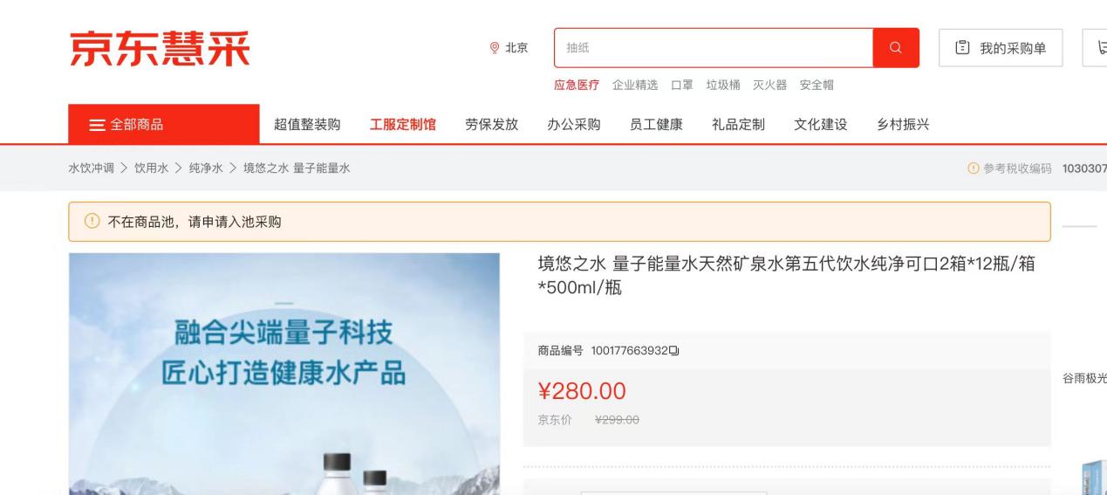Open the Beijing location selector
The image size is (1107, 495).
coord(509,48)
